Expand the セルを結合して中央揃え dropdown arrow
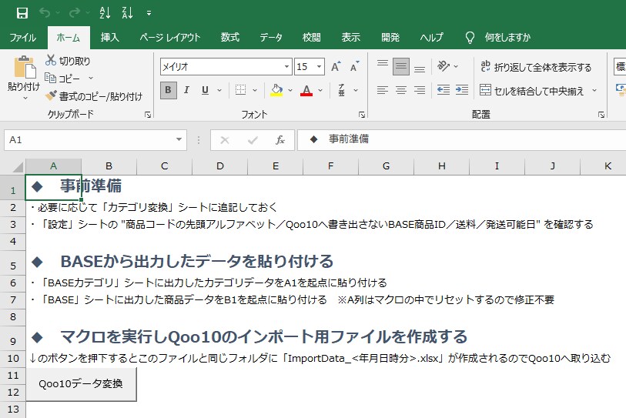626x418 pixels. click(594, 91)
